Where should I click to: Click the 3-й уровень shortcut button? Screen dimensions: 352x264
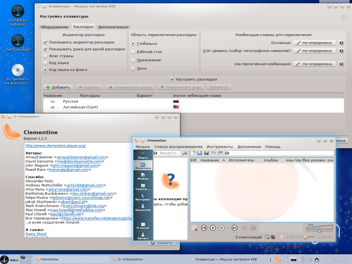(314, 51)
